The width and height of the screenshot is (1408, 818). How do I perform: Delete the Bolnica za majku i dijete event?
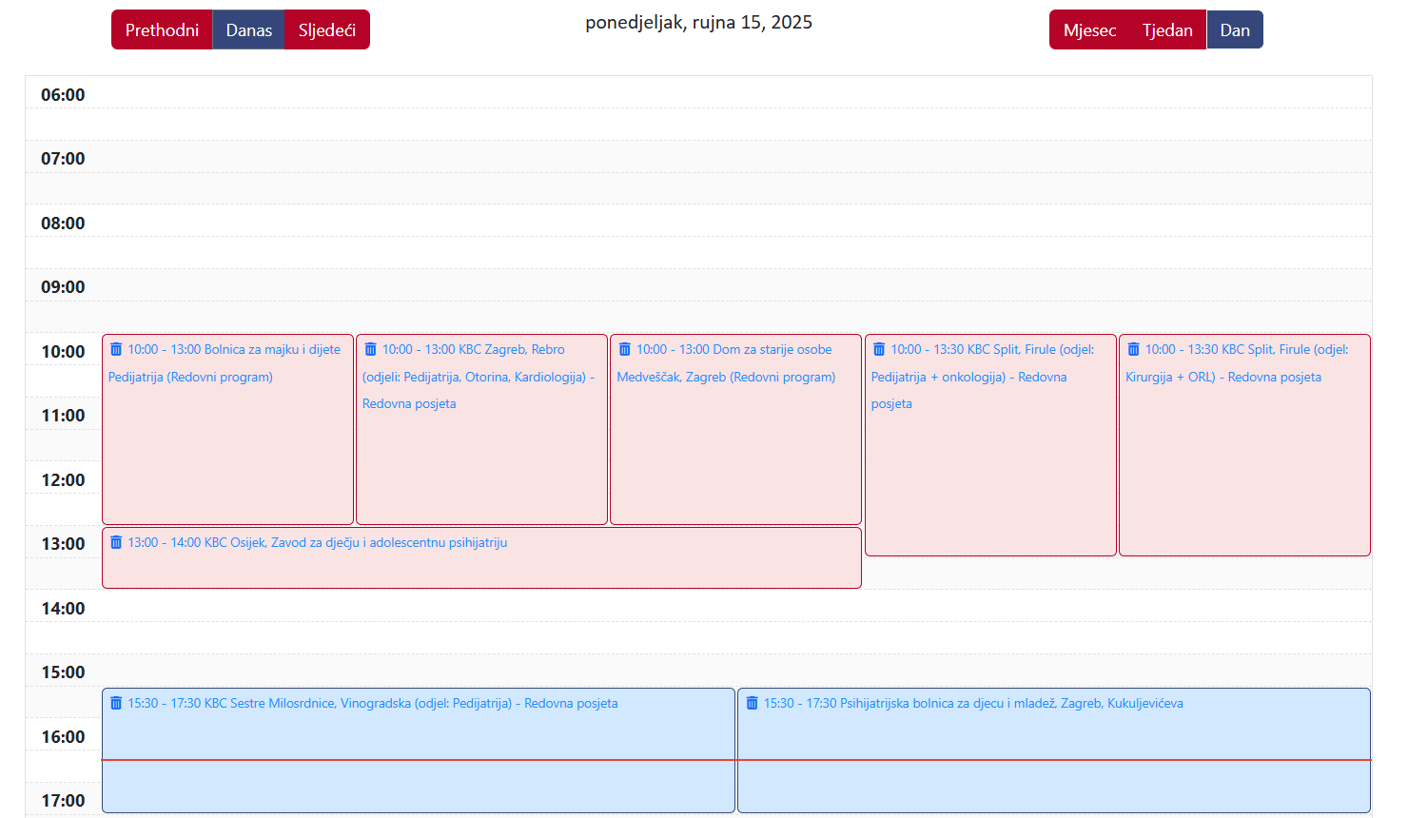116,349
